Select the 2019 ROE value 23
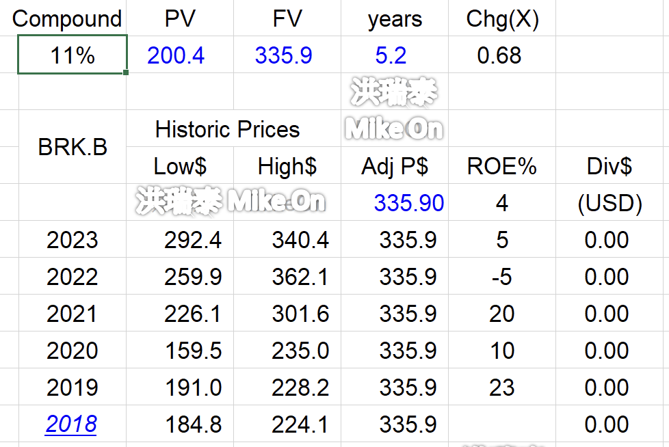 click(x=502, y=388)
